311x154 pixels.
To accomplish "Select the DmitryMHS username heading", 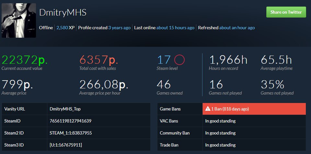I will click(x=63, y=13).
